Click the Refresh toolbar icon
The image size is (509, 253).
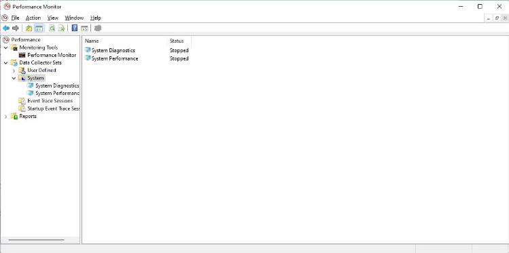[52, 28]
